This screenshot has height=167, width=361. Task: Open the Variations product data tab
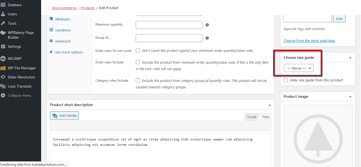pyautogui.click(x=63, y=30)
